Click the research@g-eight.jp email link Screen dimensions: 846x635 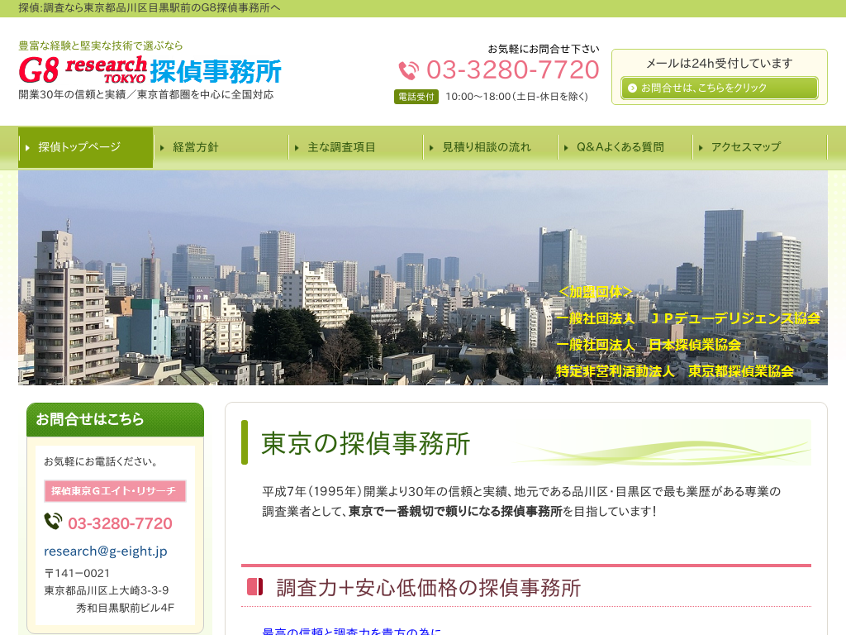(x=106, y=551)
